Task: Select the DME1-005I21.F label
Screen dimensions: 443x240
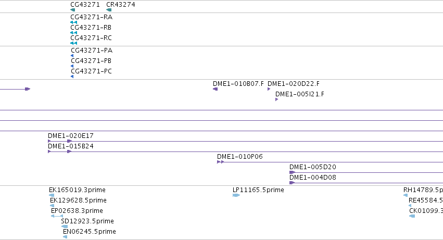Action: coord(300,94)
